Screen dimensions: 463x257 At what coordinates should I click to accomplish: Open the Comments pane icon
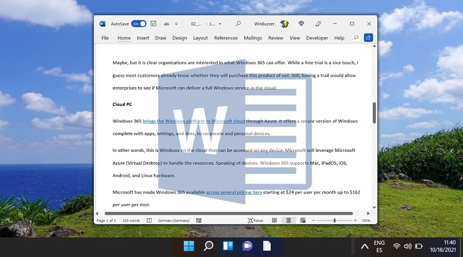[357, 38]
